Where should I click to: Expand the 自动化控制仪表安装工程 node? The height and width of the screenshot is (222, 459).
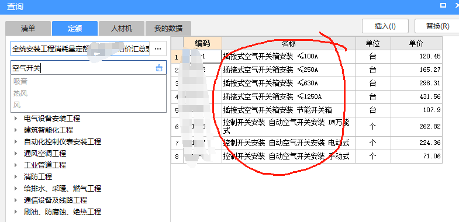coord(16,142)
